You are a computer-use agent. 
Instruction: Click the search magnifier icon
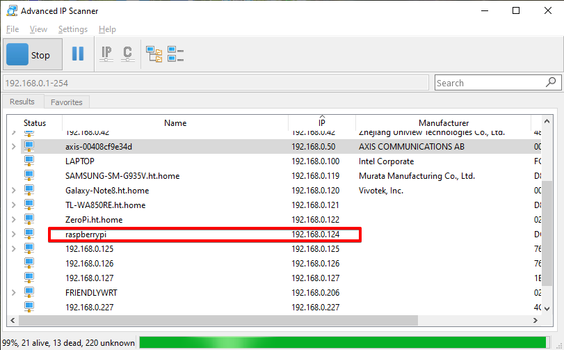551,82
